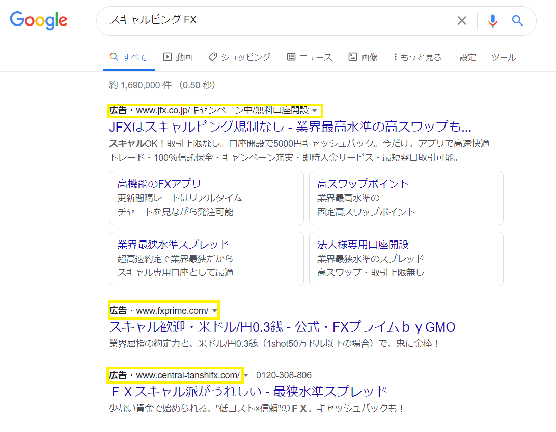Select the すべて tab
Image resolution: width=556 pixels, height=432 pixels.
tap(128, 57)
